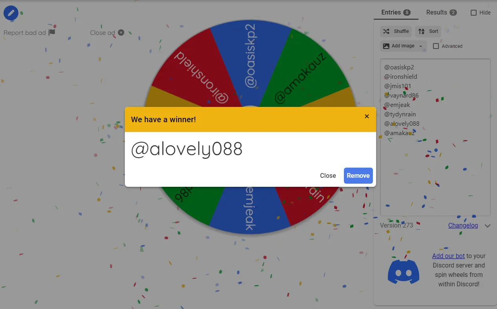Open the Add our bot link
This screenshot has height=309, width=497.
pos(448,256)
